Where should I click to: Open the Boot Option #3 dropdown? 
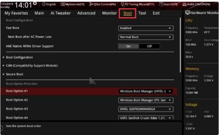coord(146,109)
